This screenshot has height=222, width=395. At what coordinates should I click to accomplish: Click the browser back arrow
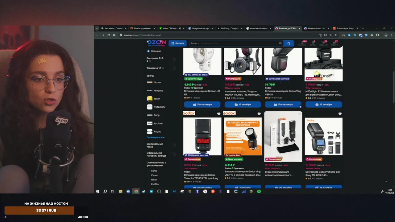[97, 35]
